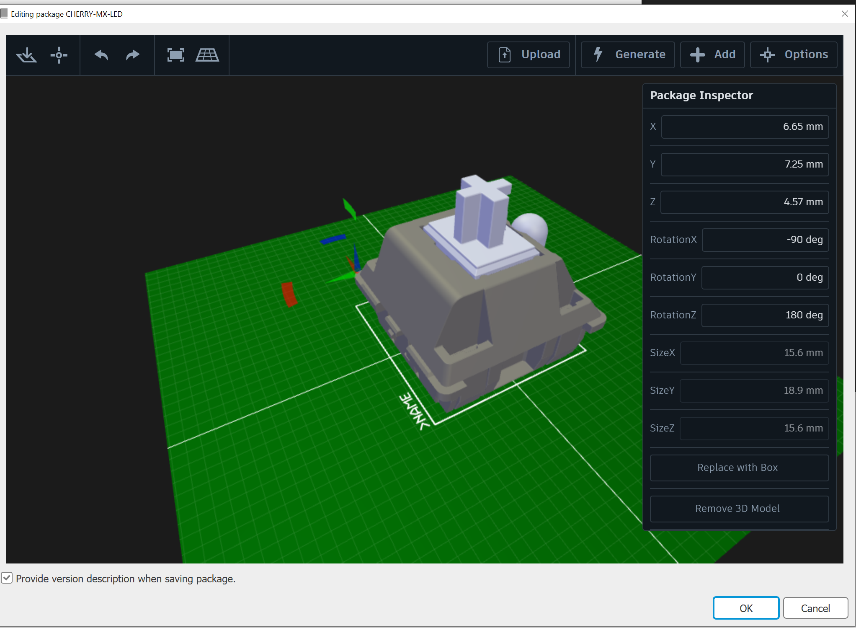Click the Upload model button
This screenshot has width=856, height=628.
529,54
